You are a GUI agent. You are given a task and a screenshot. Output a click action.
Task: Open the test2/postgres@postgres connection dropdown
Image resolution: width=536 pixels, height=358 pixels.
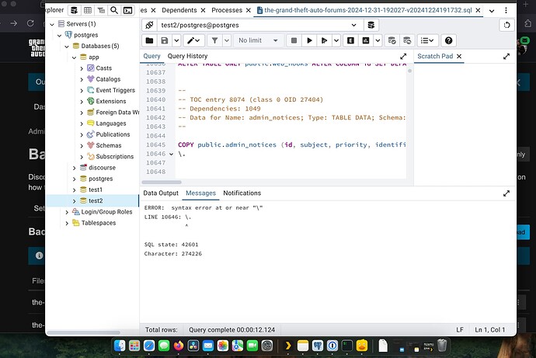coord(259,25)
